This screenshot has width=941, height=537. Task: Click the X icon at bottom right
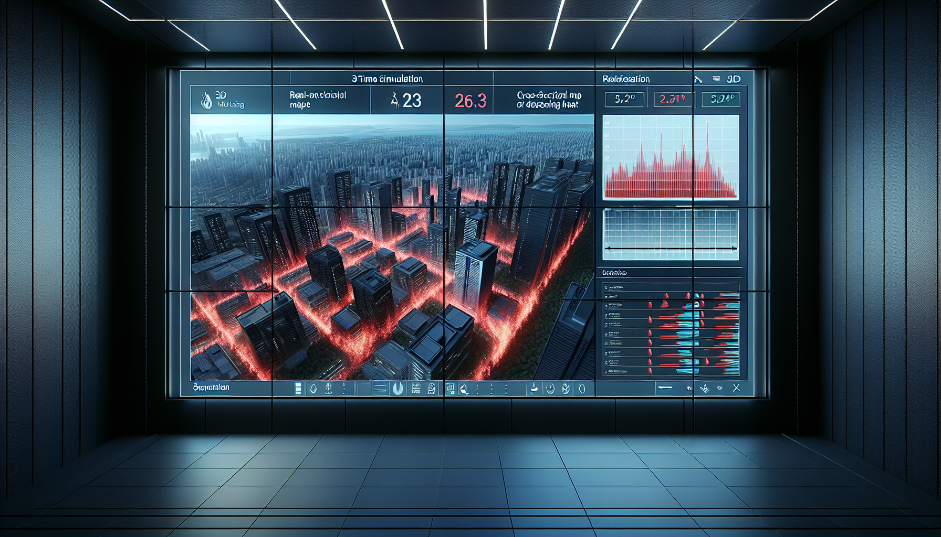coord(736,388)
